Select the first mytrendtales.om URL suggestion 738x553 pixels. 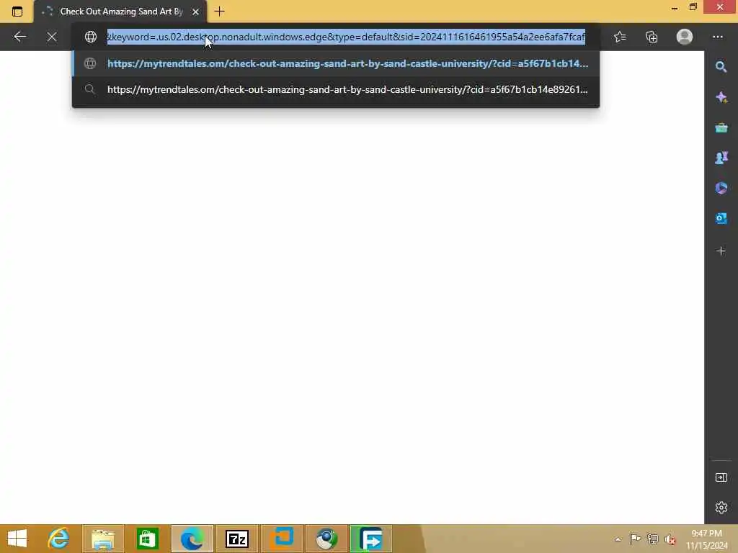(x=336, y=63)
